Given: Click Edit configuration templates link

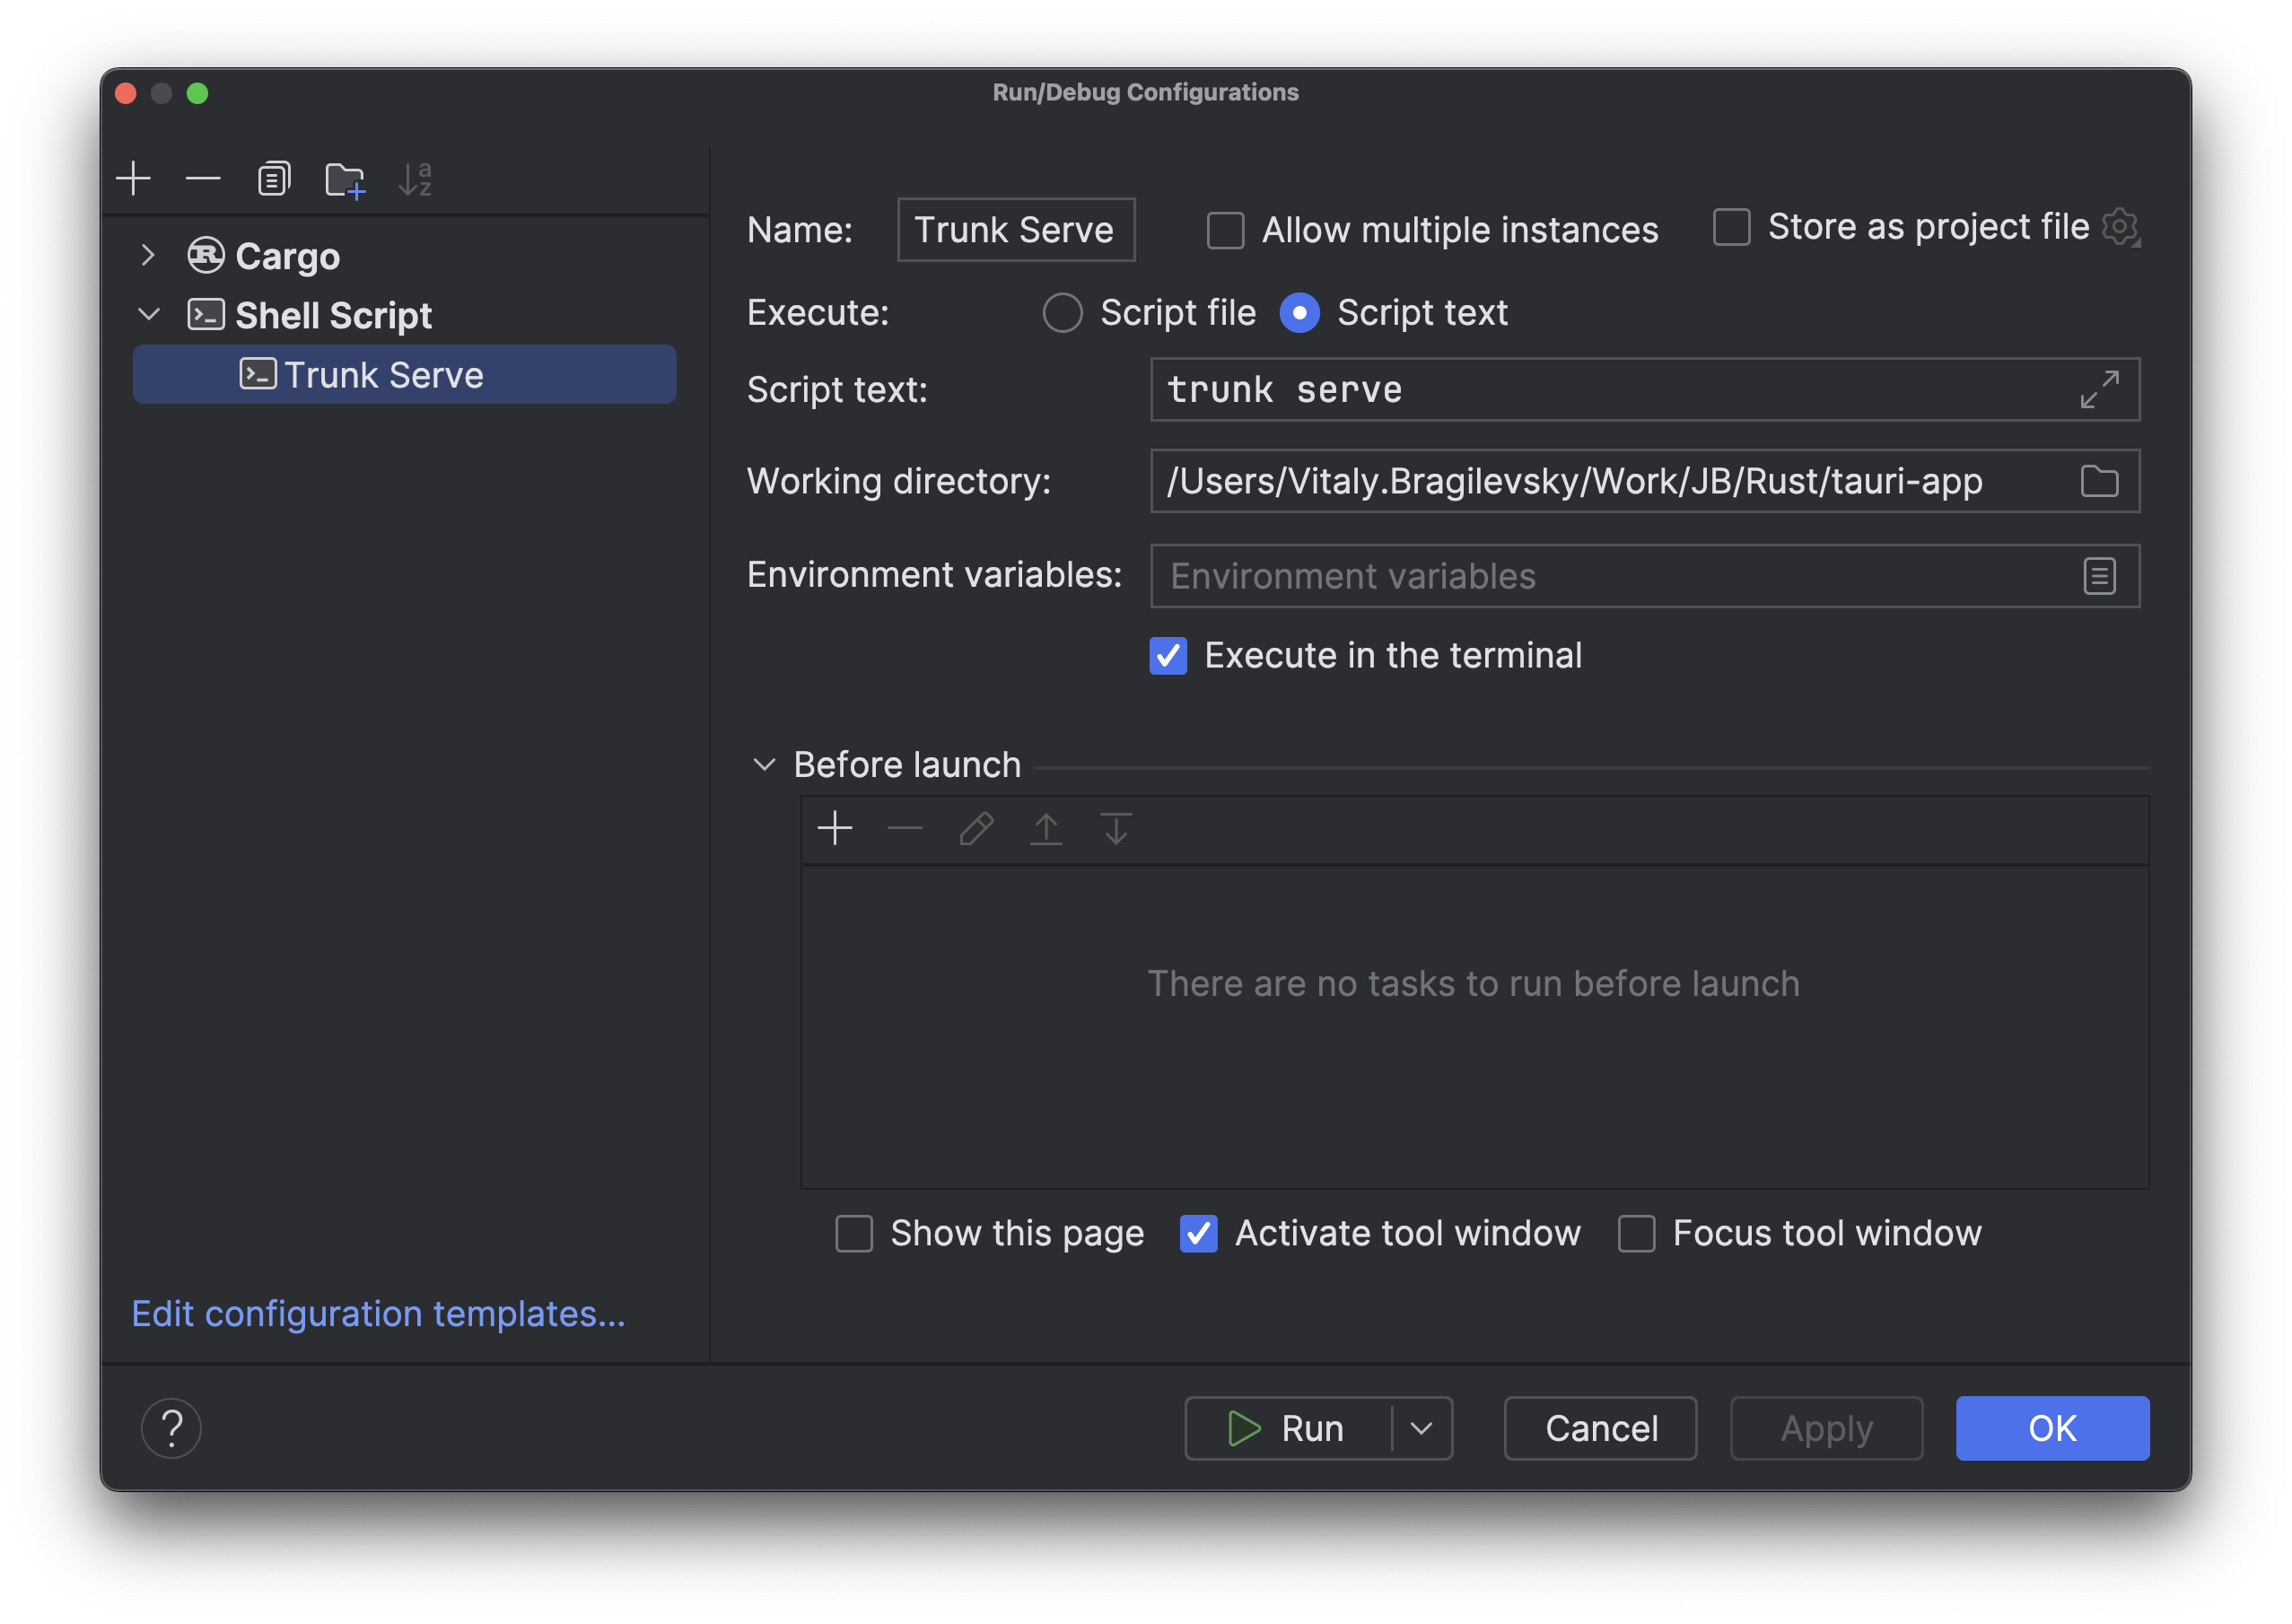Looking at the screenshot, I should (380, 1313).
